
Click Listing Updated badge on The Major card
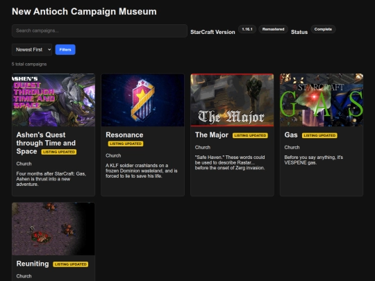[250, 135]
